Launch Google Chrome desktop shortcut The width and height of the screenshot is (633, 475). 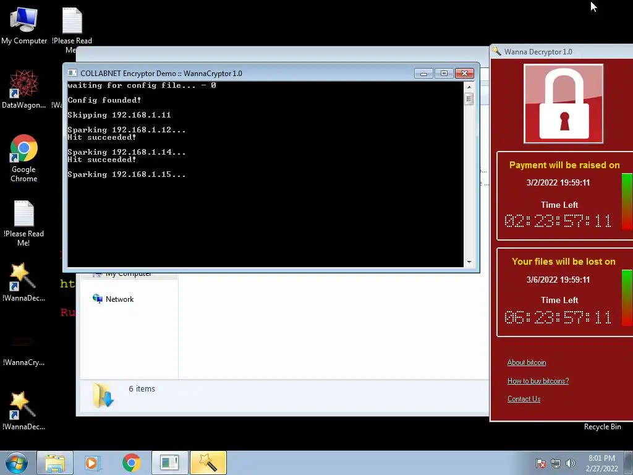(x=24, y=158)
